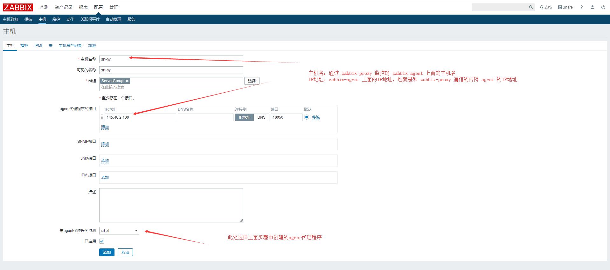Go to 维护 submenu

pos(56,19)
